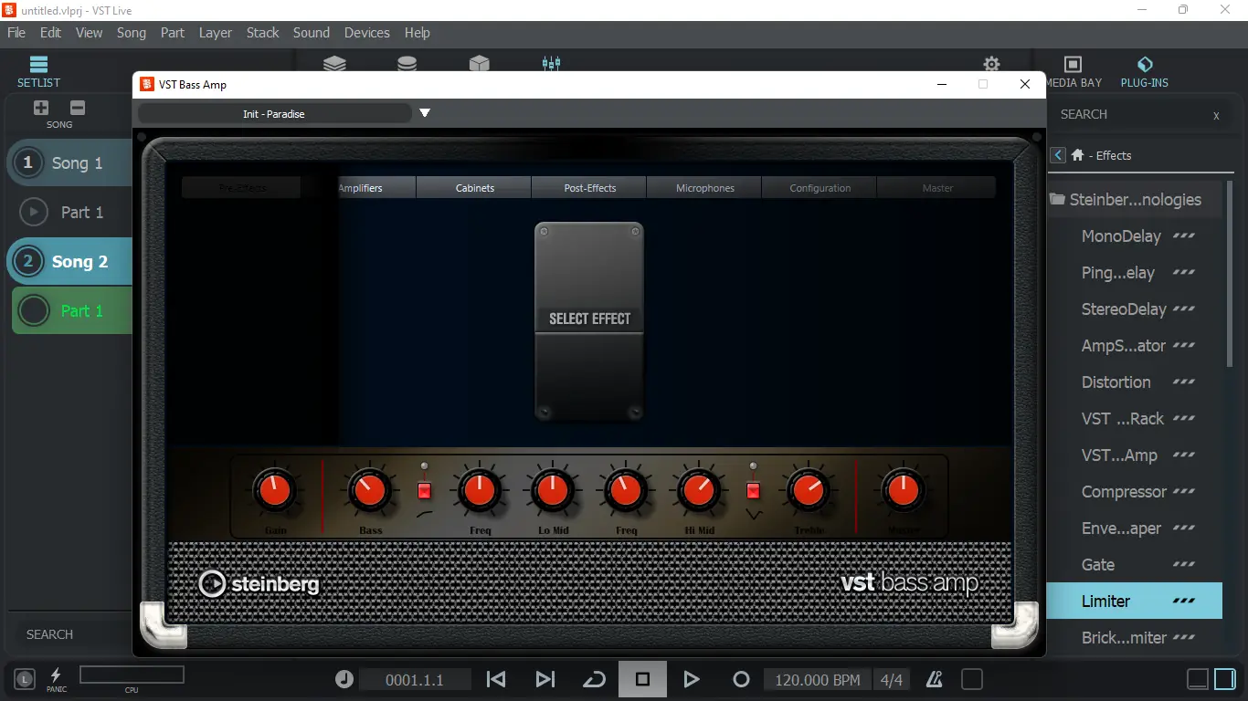Click the Panic lightning icon
The height and width of the screenshot is (701, 1248).
point(56,675)
